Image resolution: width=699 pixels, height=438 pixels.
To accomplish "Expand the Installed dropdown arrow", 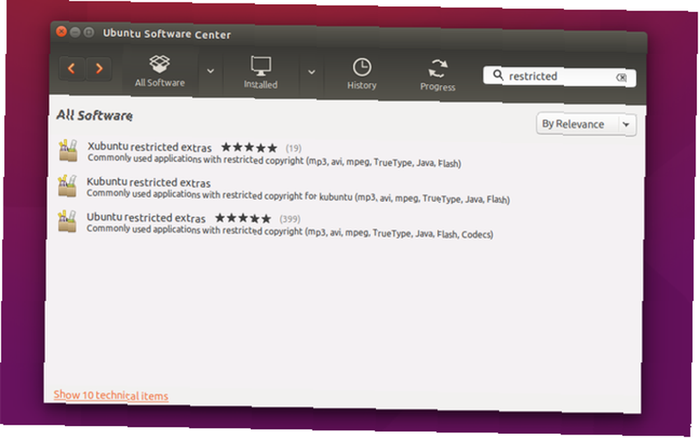I will click(x=312, y=72).
